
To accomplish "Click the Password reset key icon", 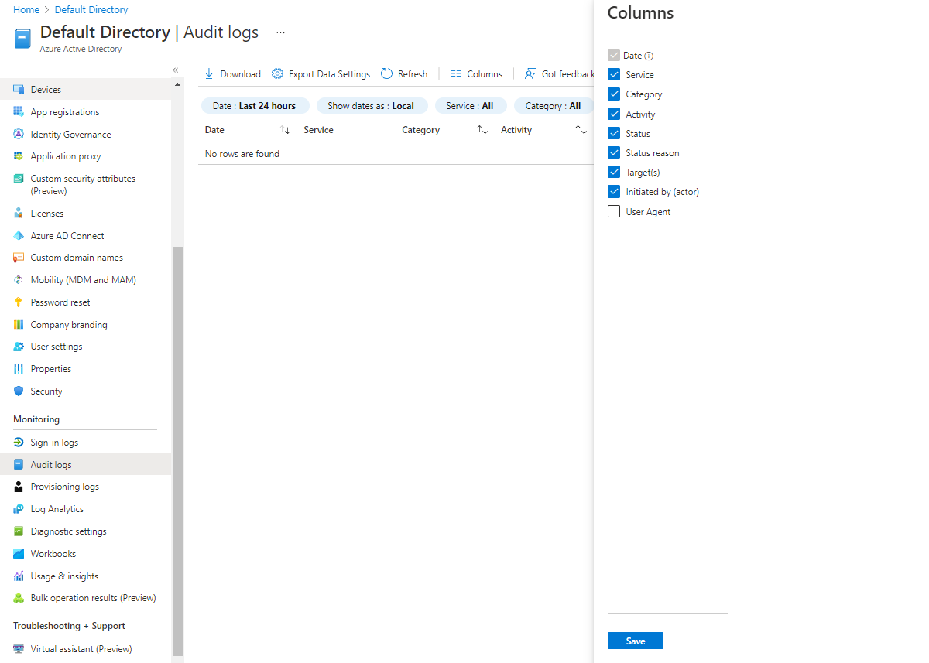I will click(x=19, y=302).
